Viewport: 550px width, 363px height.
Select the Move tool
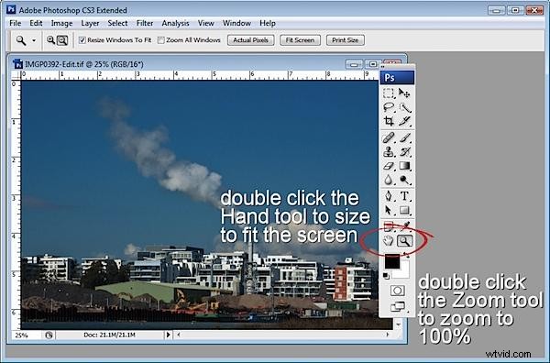[x=404, y=93]
